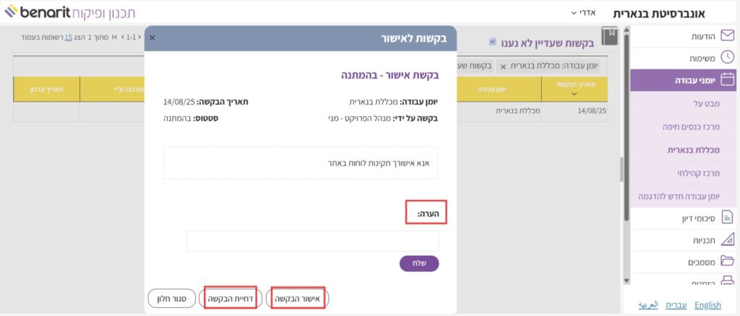Image resolution: width=740 pixels, height=316 pixels.
Task: Open the סיכומי דיון document icon
Action: pos(728,216)
